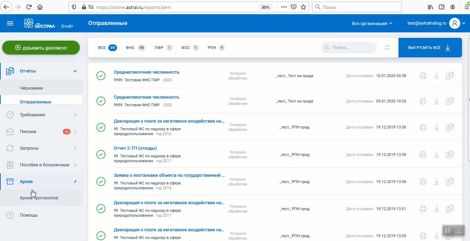Open the browser zoom level 80% indicator
470x241 pixels.
[x=266, y=7]
